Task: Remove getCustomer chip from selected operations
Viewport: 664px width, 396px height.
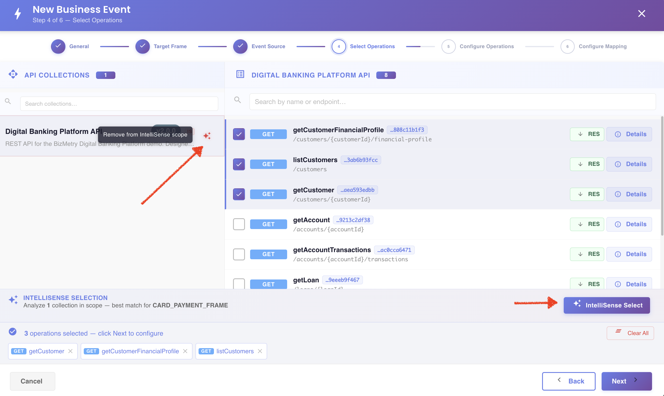Action: [x=70, y=351]
